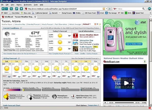Toggle temperature units beside Current Conditions
Image resolution: width=152 pixels, height=110 pixels.
(21, 28)
